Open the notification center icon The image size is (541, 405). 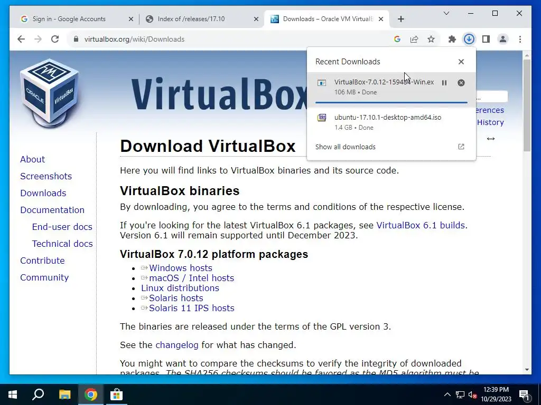pos(524,394)
